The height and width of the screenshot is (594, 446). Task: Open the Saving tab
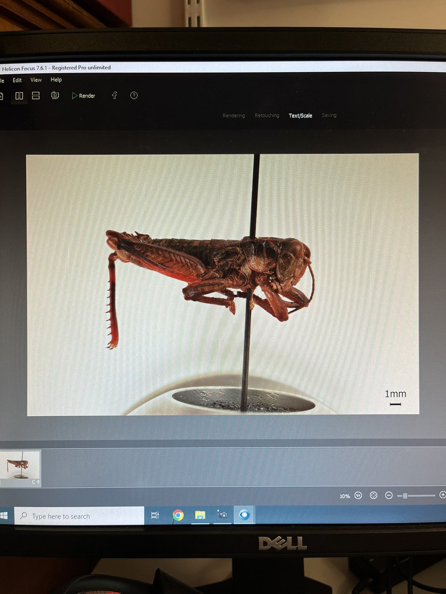tap(329, 115)
